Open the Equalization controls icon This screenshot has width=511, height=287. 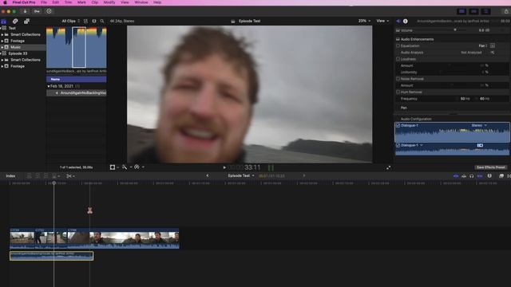click(493, 46)
